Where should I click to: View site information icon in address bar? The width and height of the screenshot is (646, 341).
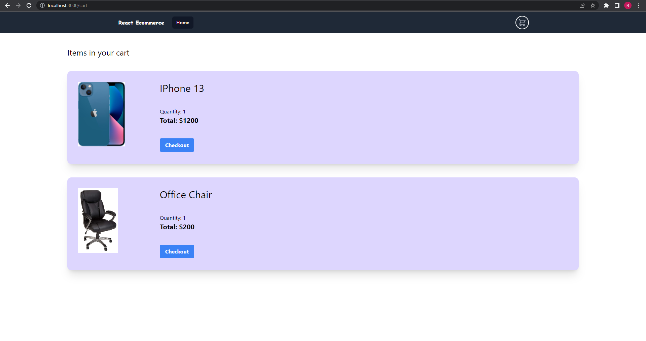tap(42, 5)
